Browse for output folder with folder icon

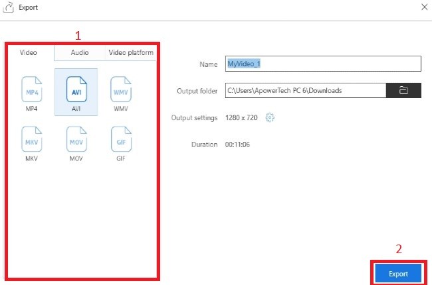tap(403, 90)
